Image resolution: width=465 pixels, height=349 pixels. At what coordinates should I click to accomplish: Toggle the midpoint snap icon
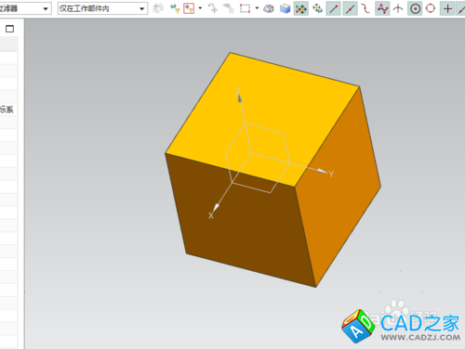[x=351, y=8]
